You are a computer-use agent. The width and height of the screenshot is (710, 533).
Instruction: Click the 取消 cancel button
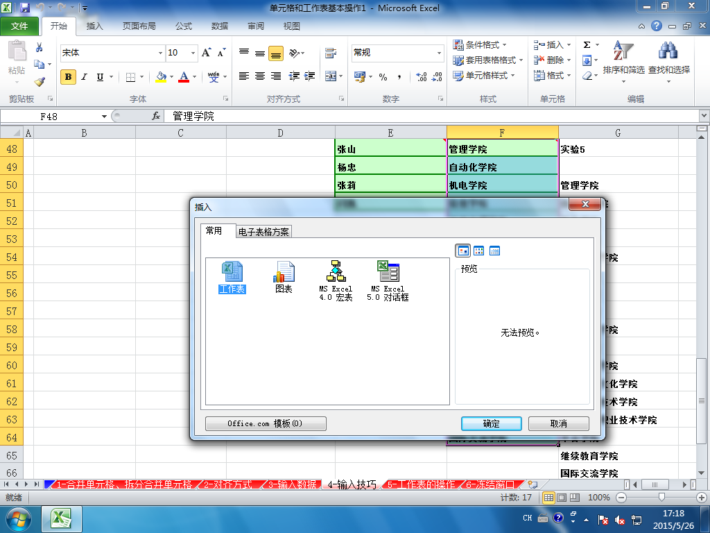(x=558, y=423)
